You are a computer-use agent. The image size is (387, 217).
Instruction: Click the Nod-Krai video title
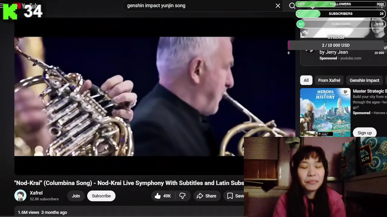click(129, 183)
